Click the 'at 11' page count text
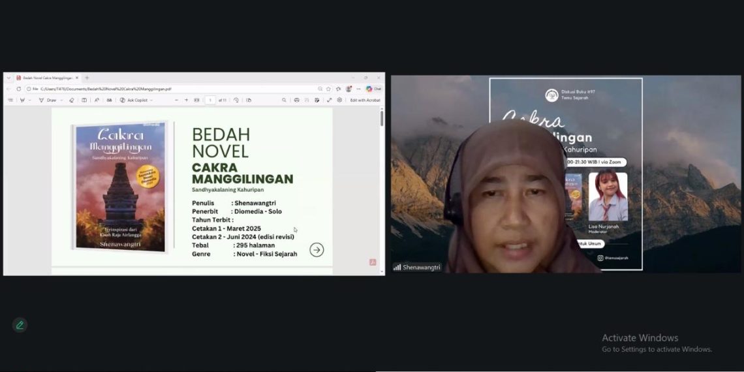This screenshot has height=372, width=744. coord(222,100)
